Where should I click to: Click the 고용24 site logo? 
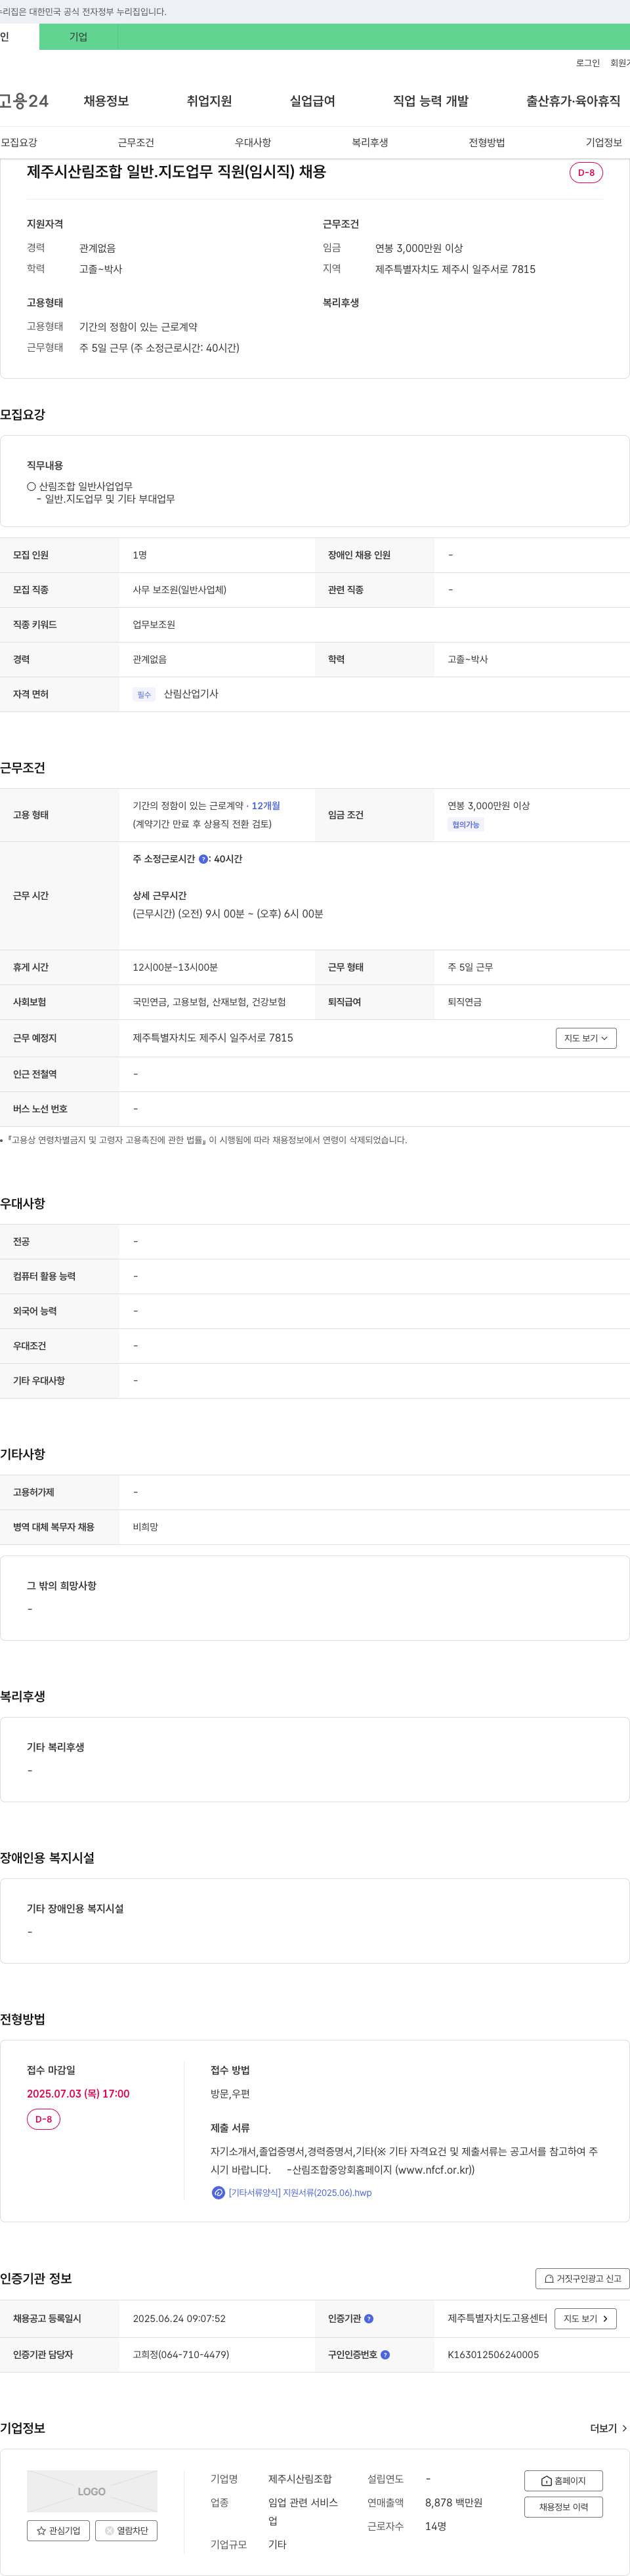24,101
